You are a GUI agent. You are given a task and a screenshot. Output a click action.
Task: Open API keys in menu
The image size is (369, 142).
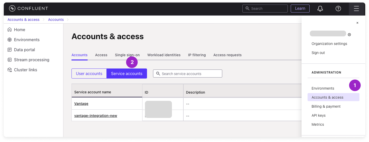(319, 115)
